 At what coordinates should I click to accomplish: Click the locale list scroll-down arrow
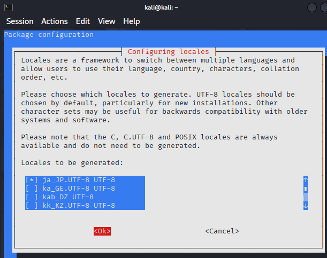coord(306,206)
